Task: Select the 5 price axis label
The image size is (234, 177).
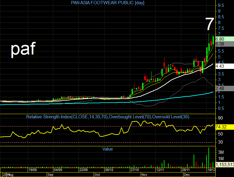Action: point(219,57)
